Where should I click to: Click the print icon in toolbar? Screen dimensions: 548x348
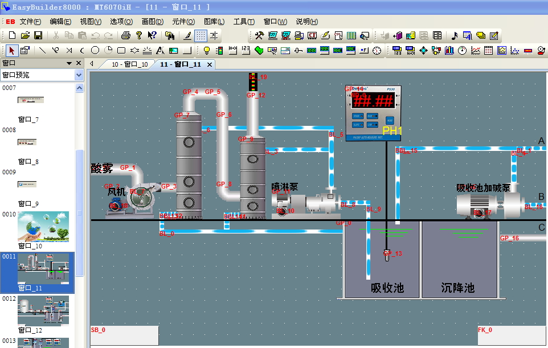[x=125, y=35]
